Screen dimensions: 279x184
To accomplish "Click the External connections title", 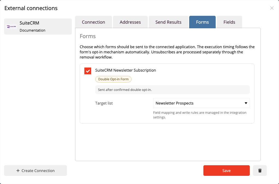I will 31,8.
